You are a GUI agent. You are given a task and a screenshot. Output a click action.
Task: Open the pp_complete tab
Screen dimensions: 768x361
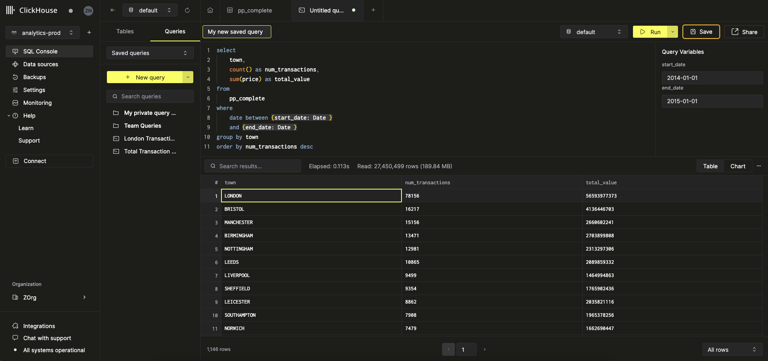pyautogui.click(x=255, y=10)
